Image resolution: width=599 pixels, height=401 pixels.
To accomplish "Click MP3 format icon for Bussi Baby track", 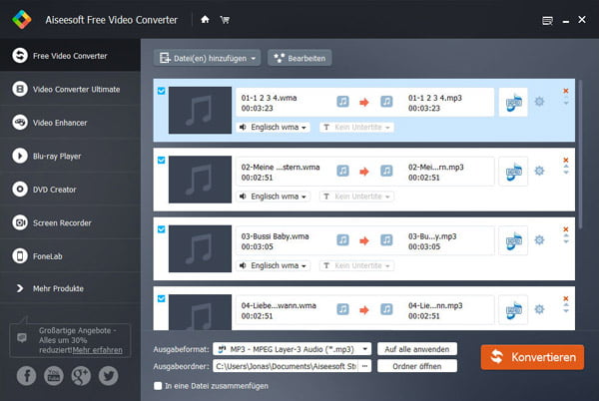I will (x=512, y=241).
